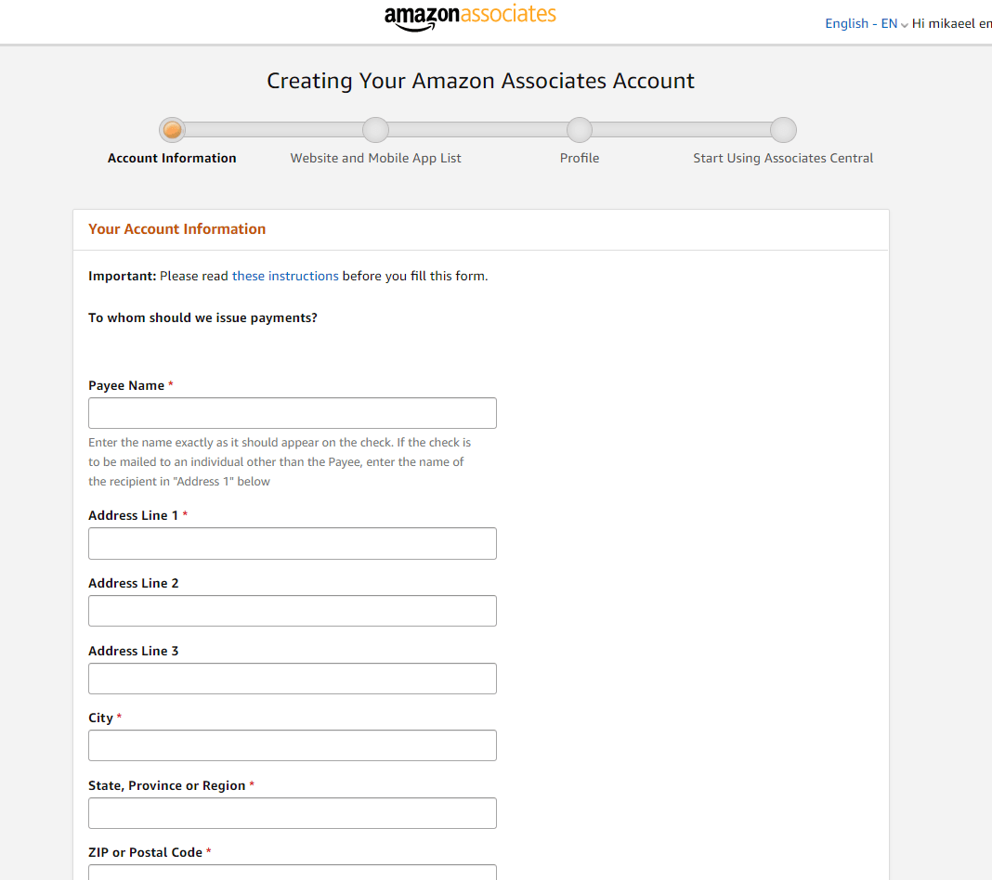Click the orange Account Information step circle
This screenshot has height=880, width=992.
(x=172, y=129)
